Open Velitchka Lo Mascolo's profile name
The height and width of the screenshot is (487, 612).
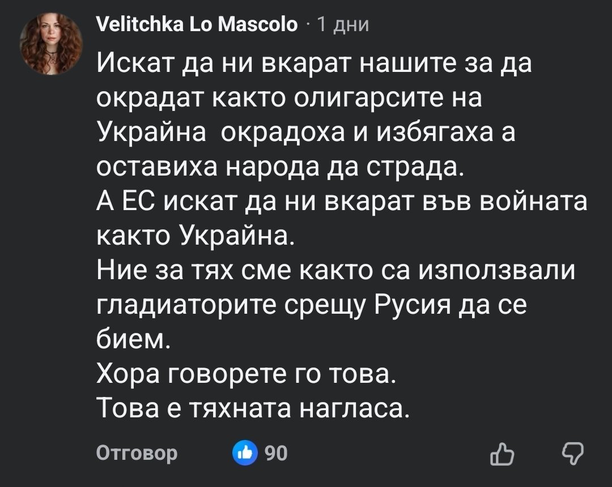(197, 24)
